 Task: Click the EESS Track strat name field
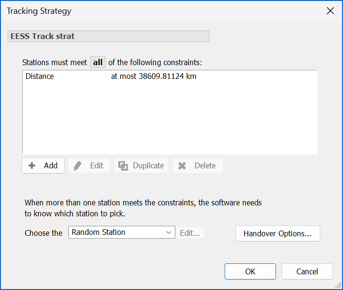tap(108, 36)
